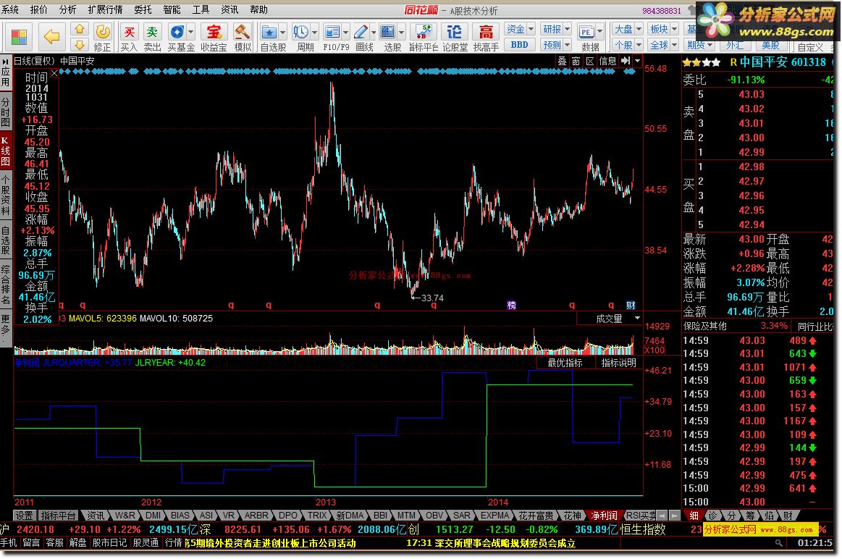Click the yellow up arrow icon
This screenshot has height=559, width=842.
pyautogui.click(x=80, y=29)
